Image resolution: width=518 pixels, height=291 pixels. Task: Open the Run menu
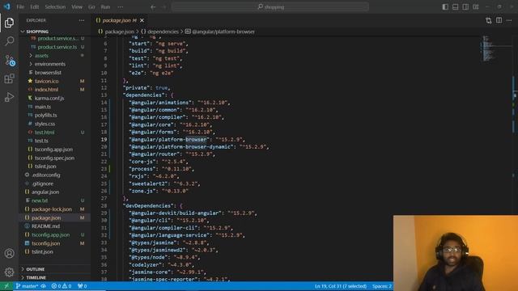[x=105, y=7]
